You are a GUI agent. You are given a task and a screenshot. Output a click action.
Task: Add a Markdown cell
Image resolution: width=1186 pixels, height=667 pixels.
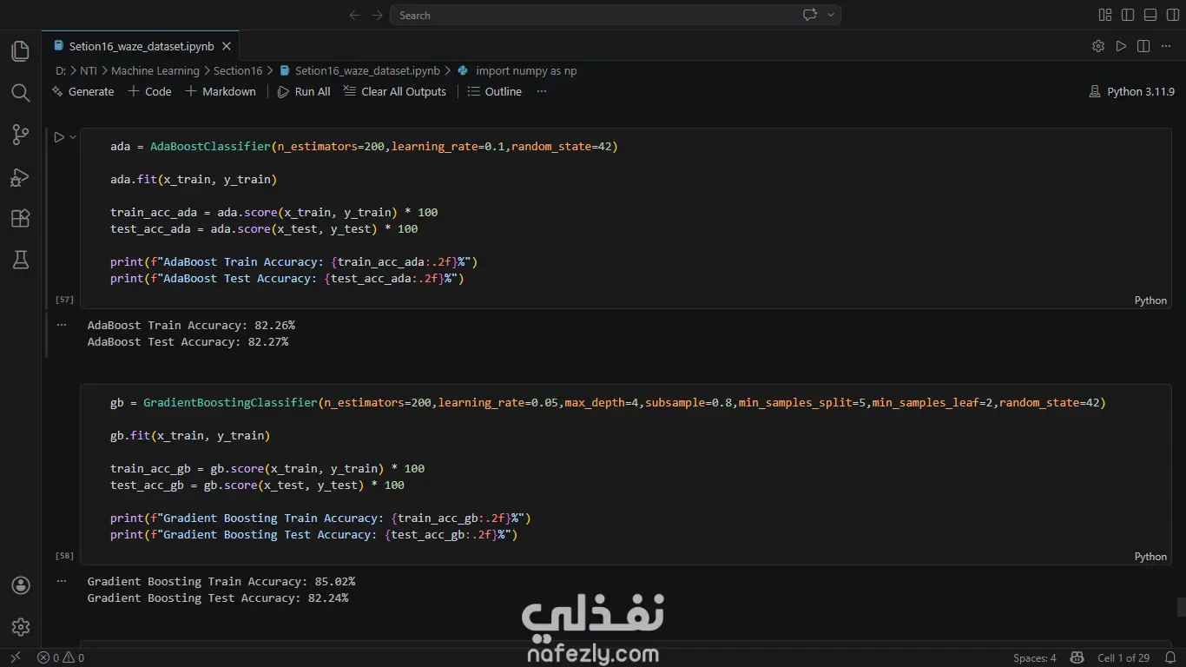coord(221,91)
